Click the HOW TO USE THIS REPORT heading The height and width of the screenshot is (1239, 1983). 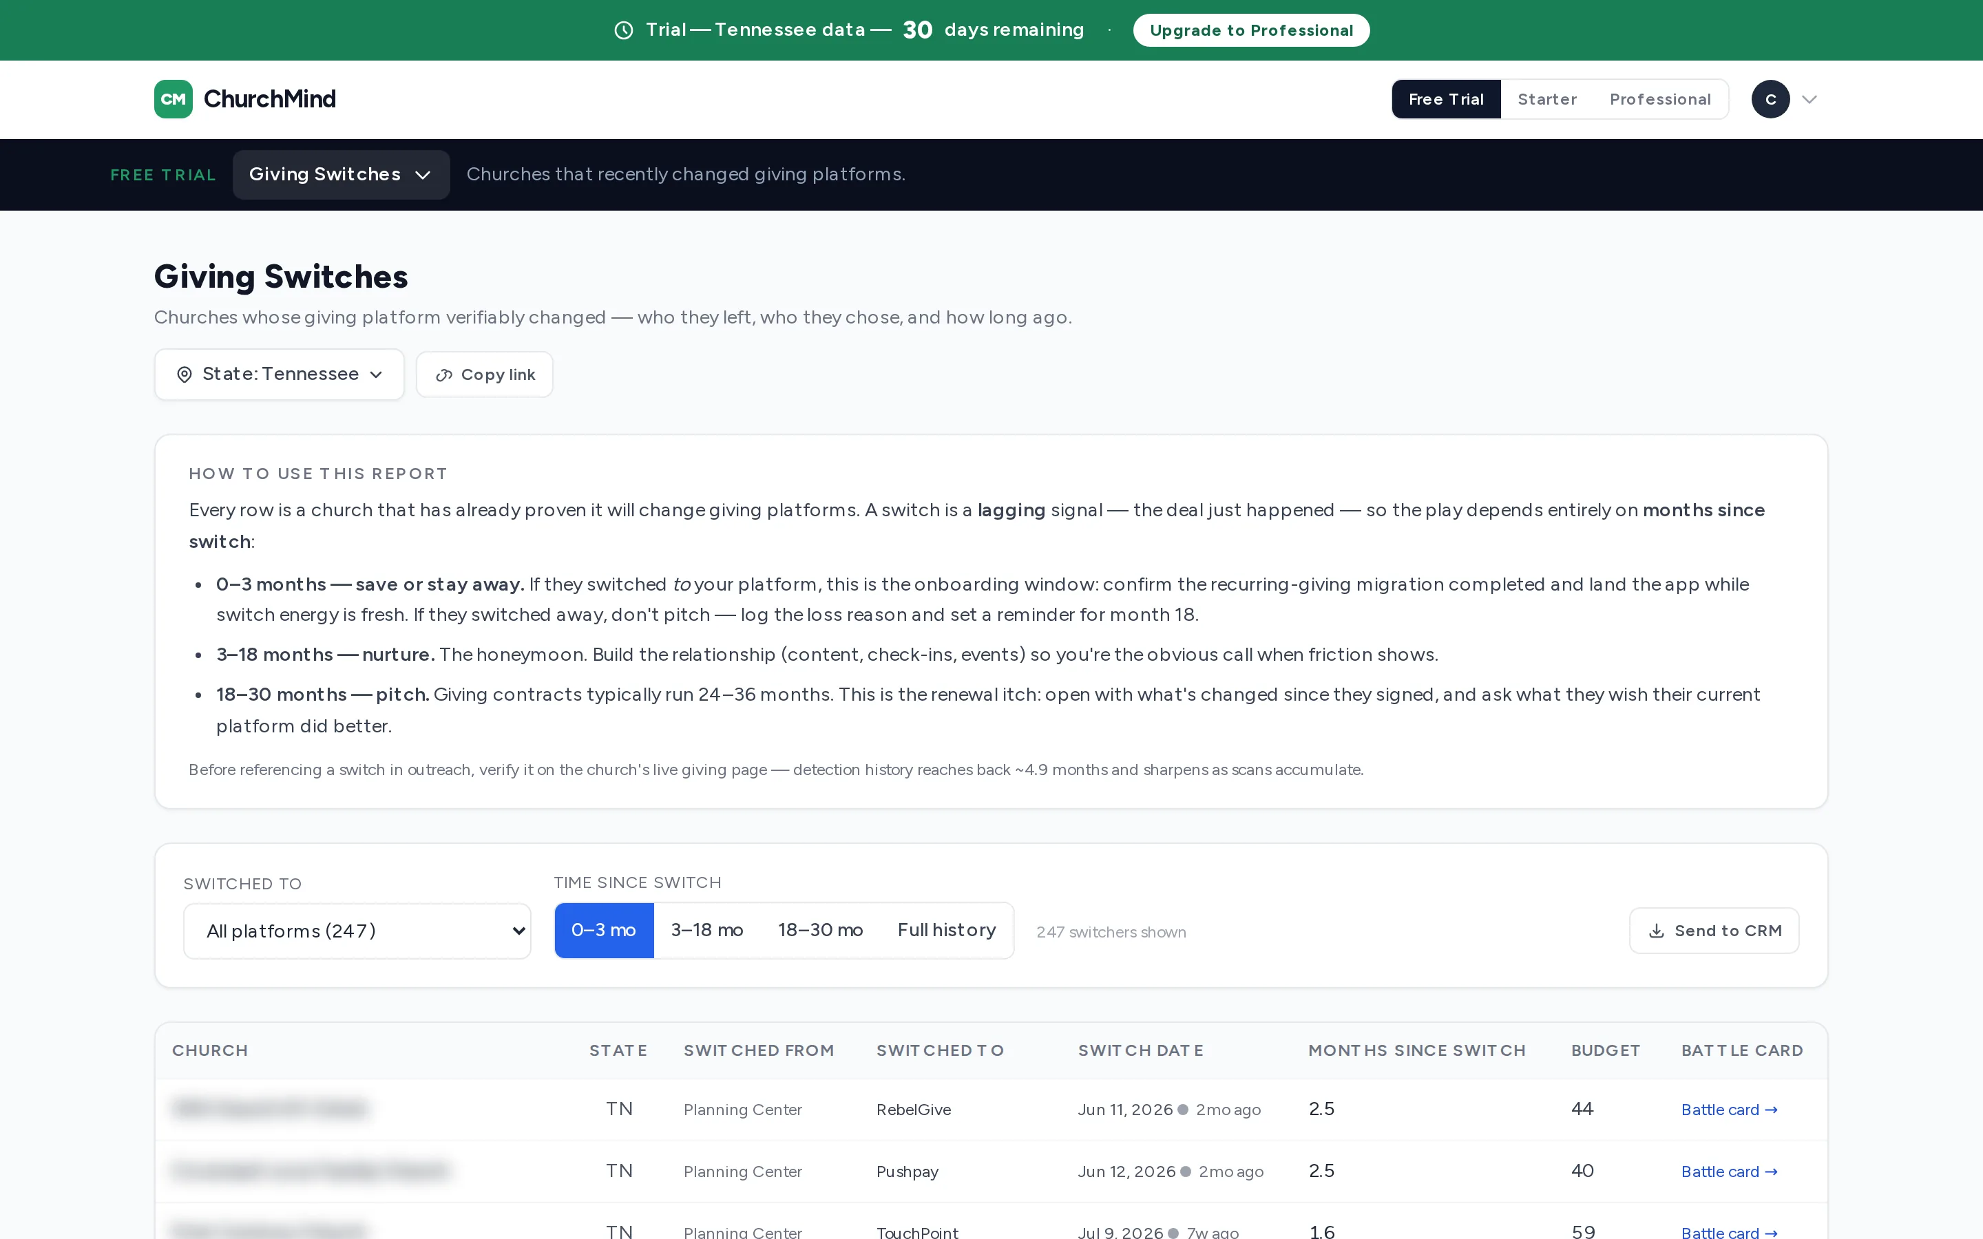coord(318,474)
